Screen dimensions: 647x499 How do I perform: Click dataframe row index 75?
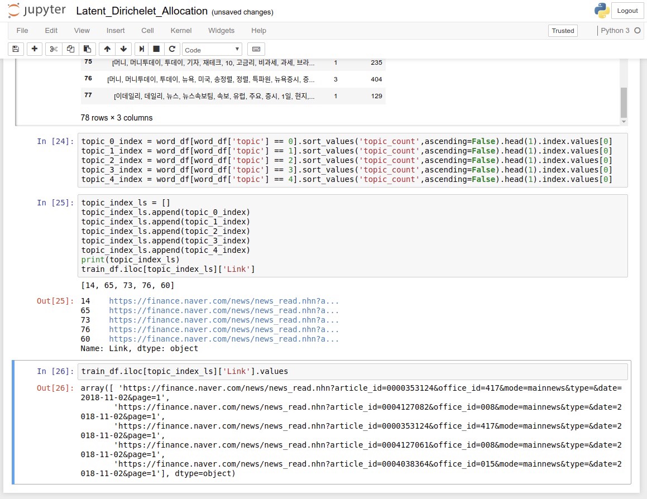(x=88, y=61)
